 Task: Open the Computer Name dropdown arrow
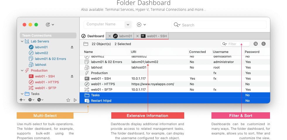(x=128, y=25)
